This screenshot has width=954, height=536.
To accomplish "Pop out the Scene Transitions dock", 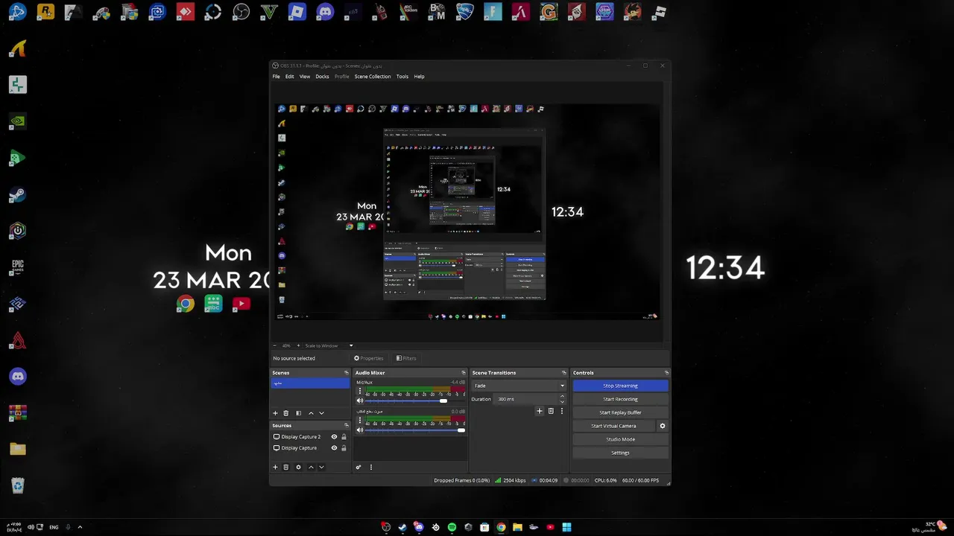I will (x=564, y=373).
